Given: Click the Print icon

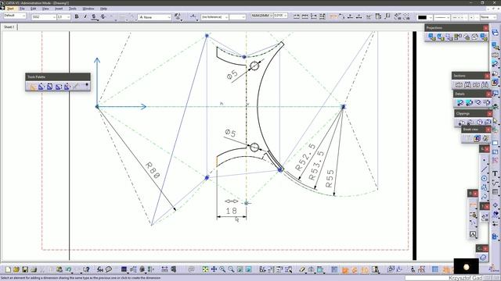Looking at the screenshot, I should [34, 269].
